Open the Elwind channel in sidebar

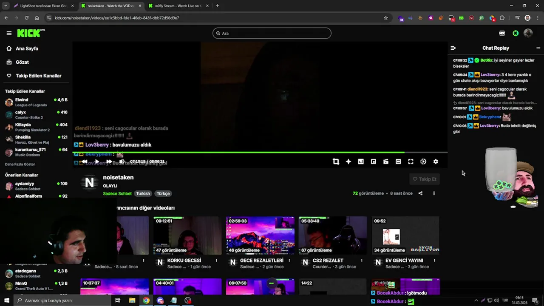click(x=36, y=102)
